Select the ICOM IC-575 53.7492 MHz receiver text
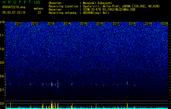The image size is (171, 109). (x=109, y=10)
